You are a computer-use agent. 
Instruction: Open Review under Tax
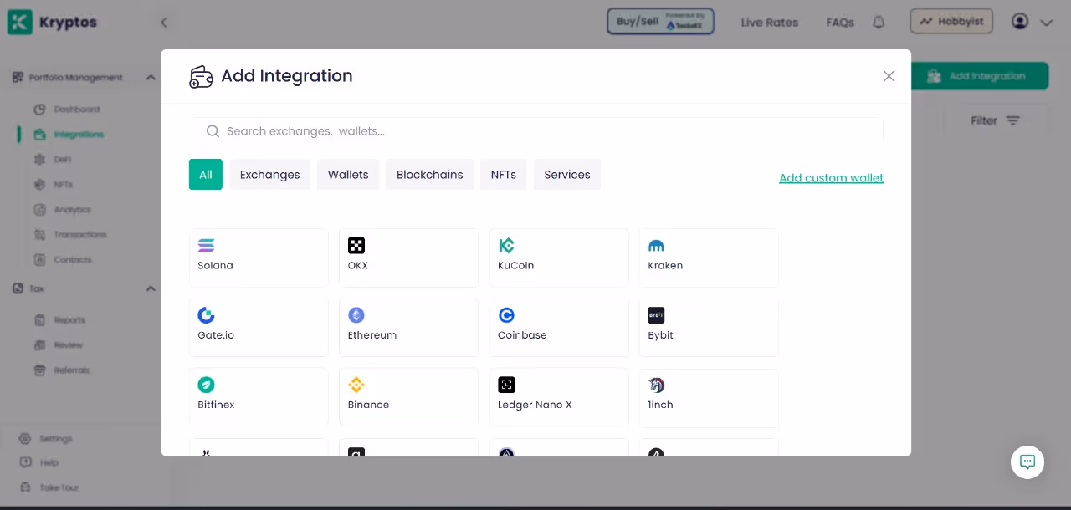click(59, 345)
